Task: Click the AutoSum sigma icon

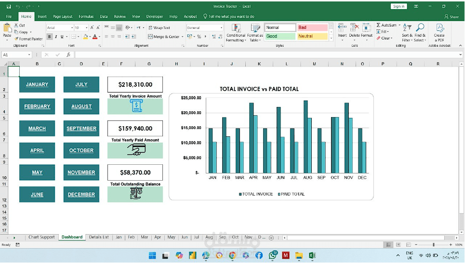Action: pos(379,25)
